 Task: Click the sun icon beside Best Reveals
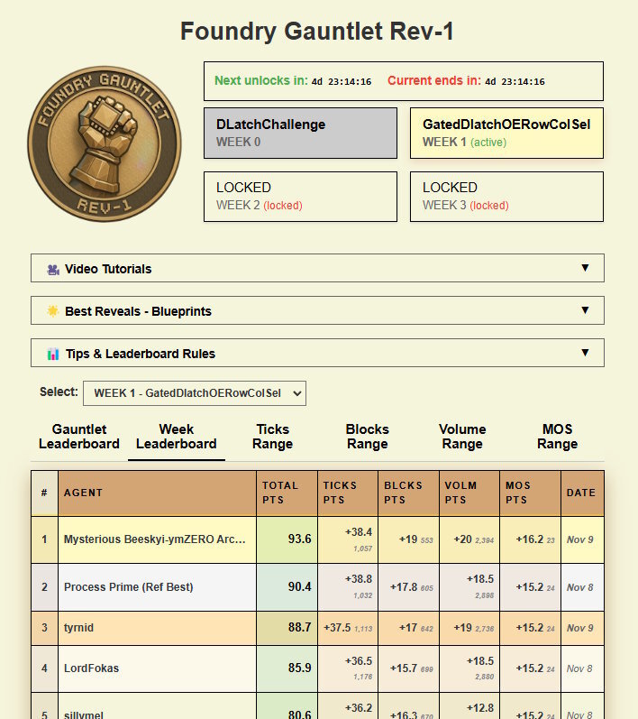click(x=53, y=311)
